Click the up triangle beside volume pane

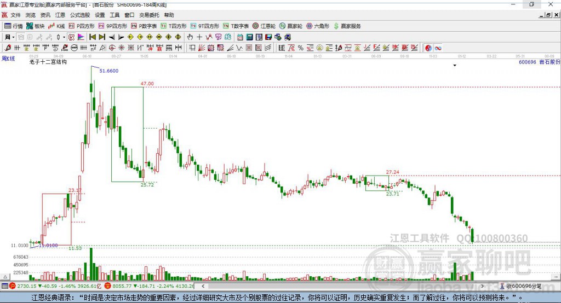click(x=5, y=277)
